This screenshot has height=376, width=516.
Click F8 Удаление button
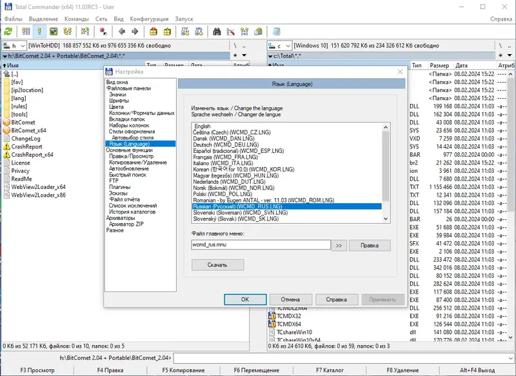tap(402, 370)
